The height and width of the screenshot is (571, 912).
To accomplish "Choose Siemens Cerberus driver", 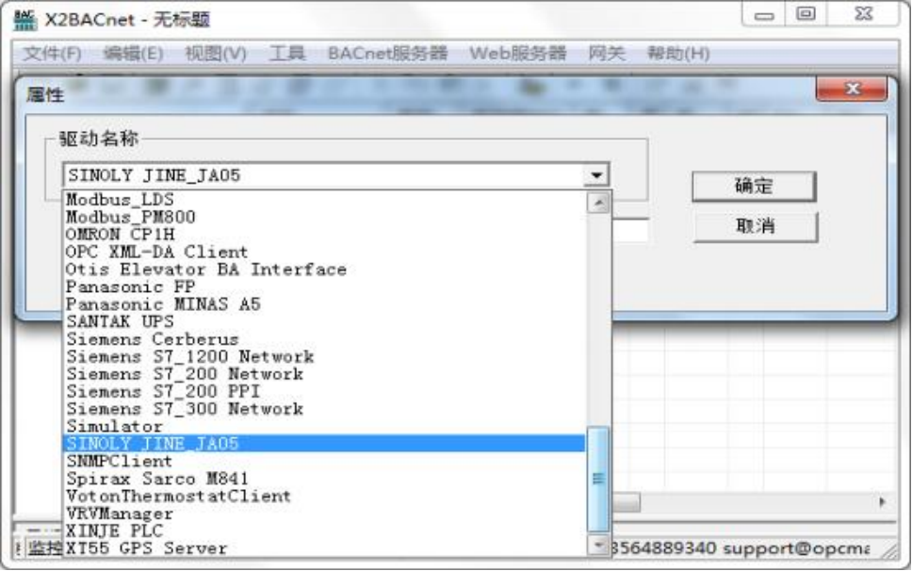I will pos(324,339).
